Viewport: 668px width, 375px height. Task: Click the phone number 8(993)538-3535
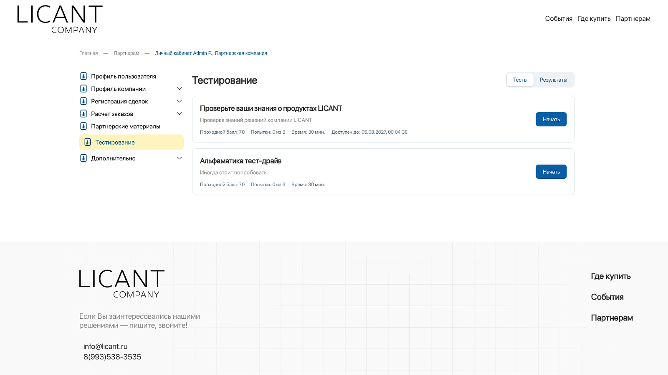tap(112, 357)
